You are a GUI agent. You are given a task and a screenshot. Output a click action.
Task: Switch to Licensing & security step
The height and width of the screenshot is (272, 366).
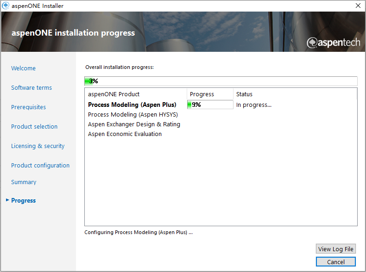coord(38,146)
